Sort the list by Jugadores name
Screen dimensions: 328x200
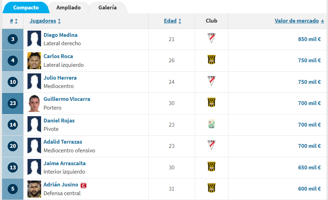[x=45, y=21]
